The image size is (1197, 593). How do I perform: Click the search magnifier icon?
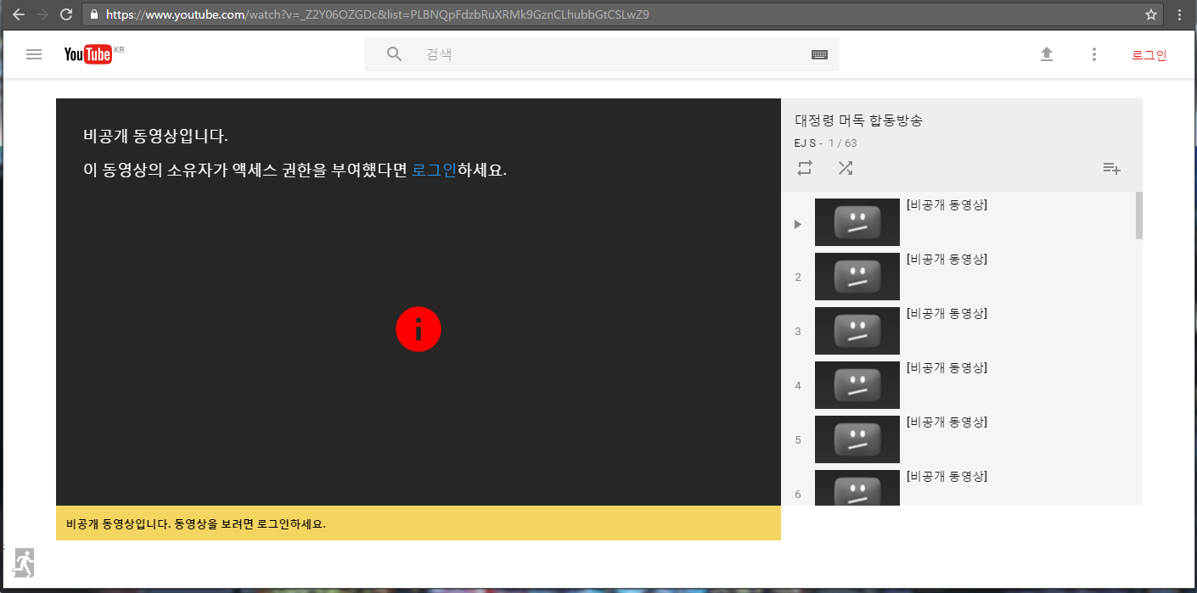point(394,54)
